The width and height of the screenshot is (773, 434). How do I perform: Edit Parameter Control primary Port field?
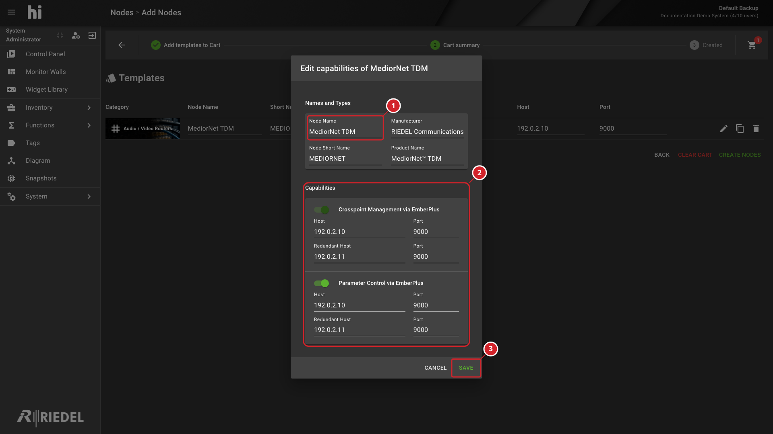[436, 305]
